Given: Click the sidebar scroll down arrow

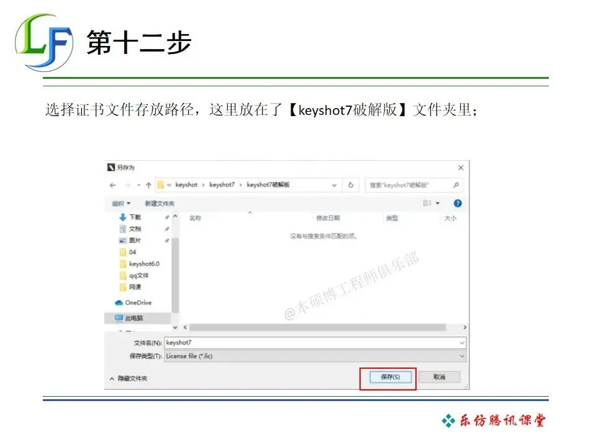Looking at the screenshot, I should click(x=175, y=327).
